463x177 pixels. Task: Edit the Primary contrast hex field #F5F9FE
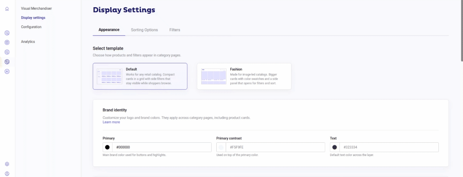275,147
